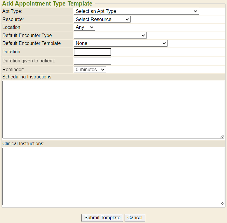Open the Default Encounter Template dropdown
Viewport: 227px width, 223px height.
(x=121, y=43)
